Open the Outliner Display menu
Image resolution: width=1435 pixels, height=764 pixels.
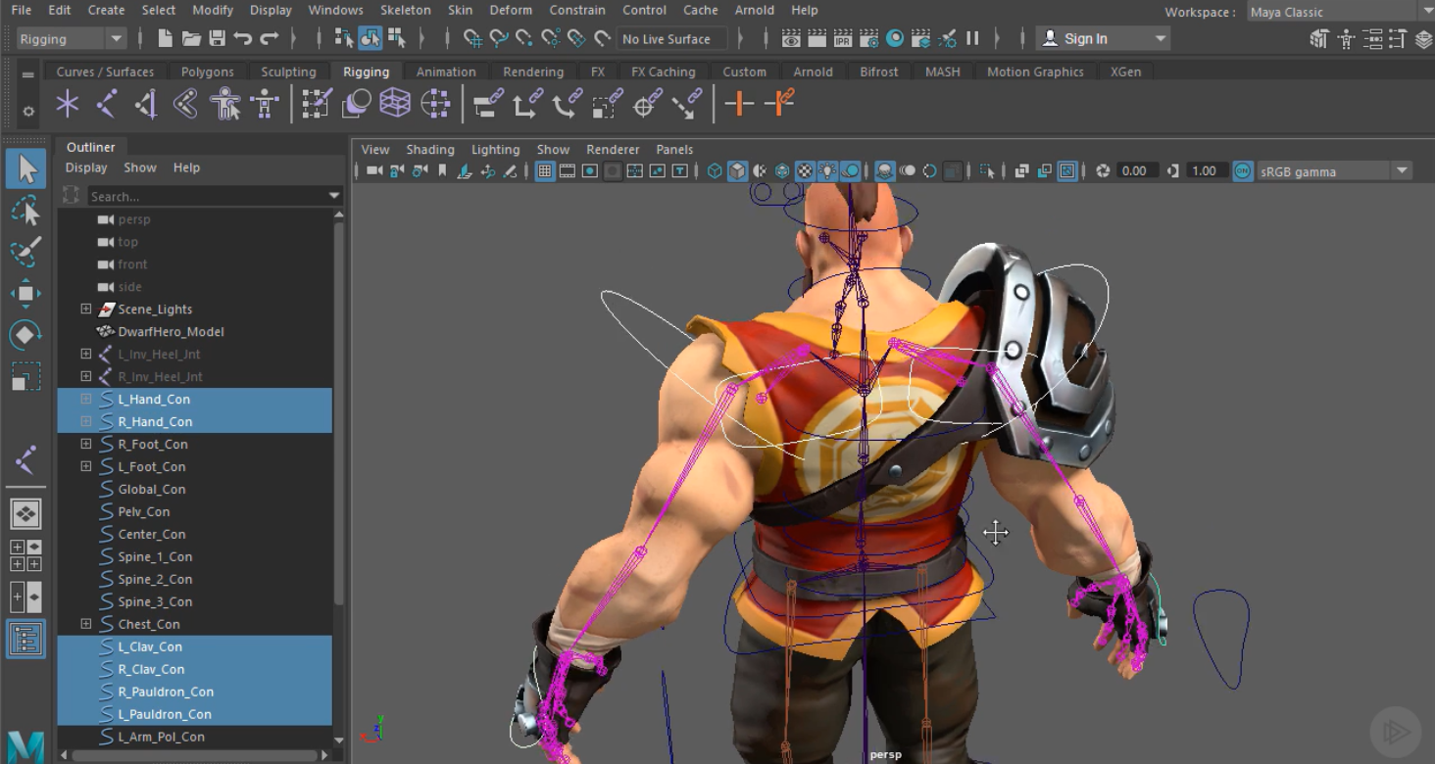(86, 167)
